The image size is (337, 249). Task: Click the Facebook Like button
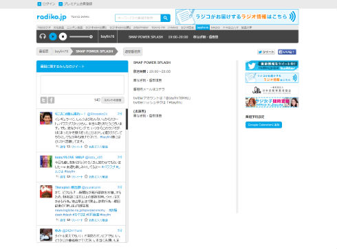coord(287,52)
